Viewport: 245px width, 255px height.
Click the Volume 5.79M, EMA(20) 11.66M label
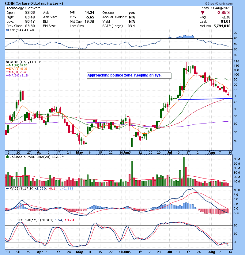(x=37, y=157)
